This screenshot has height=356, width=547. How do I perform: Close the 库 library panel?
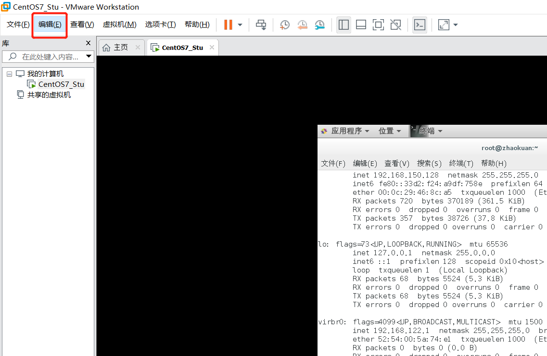coord(88,43)
